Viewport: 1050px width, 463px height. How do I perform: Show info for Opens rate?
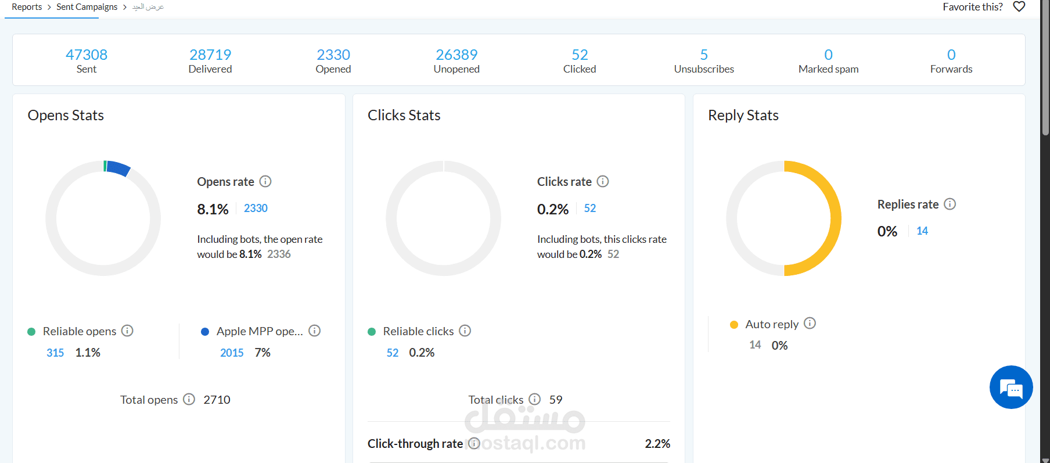tap(265, 181)
